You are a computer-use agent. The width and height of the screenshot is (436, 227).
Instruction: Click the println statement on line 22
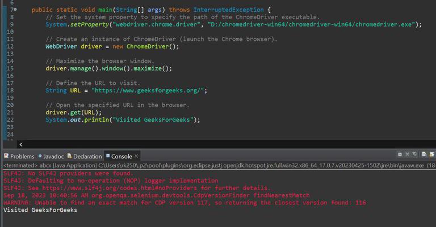tap(123, 120)
